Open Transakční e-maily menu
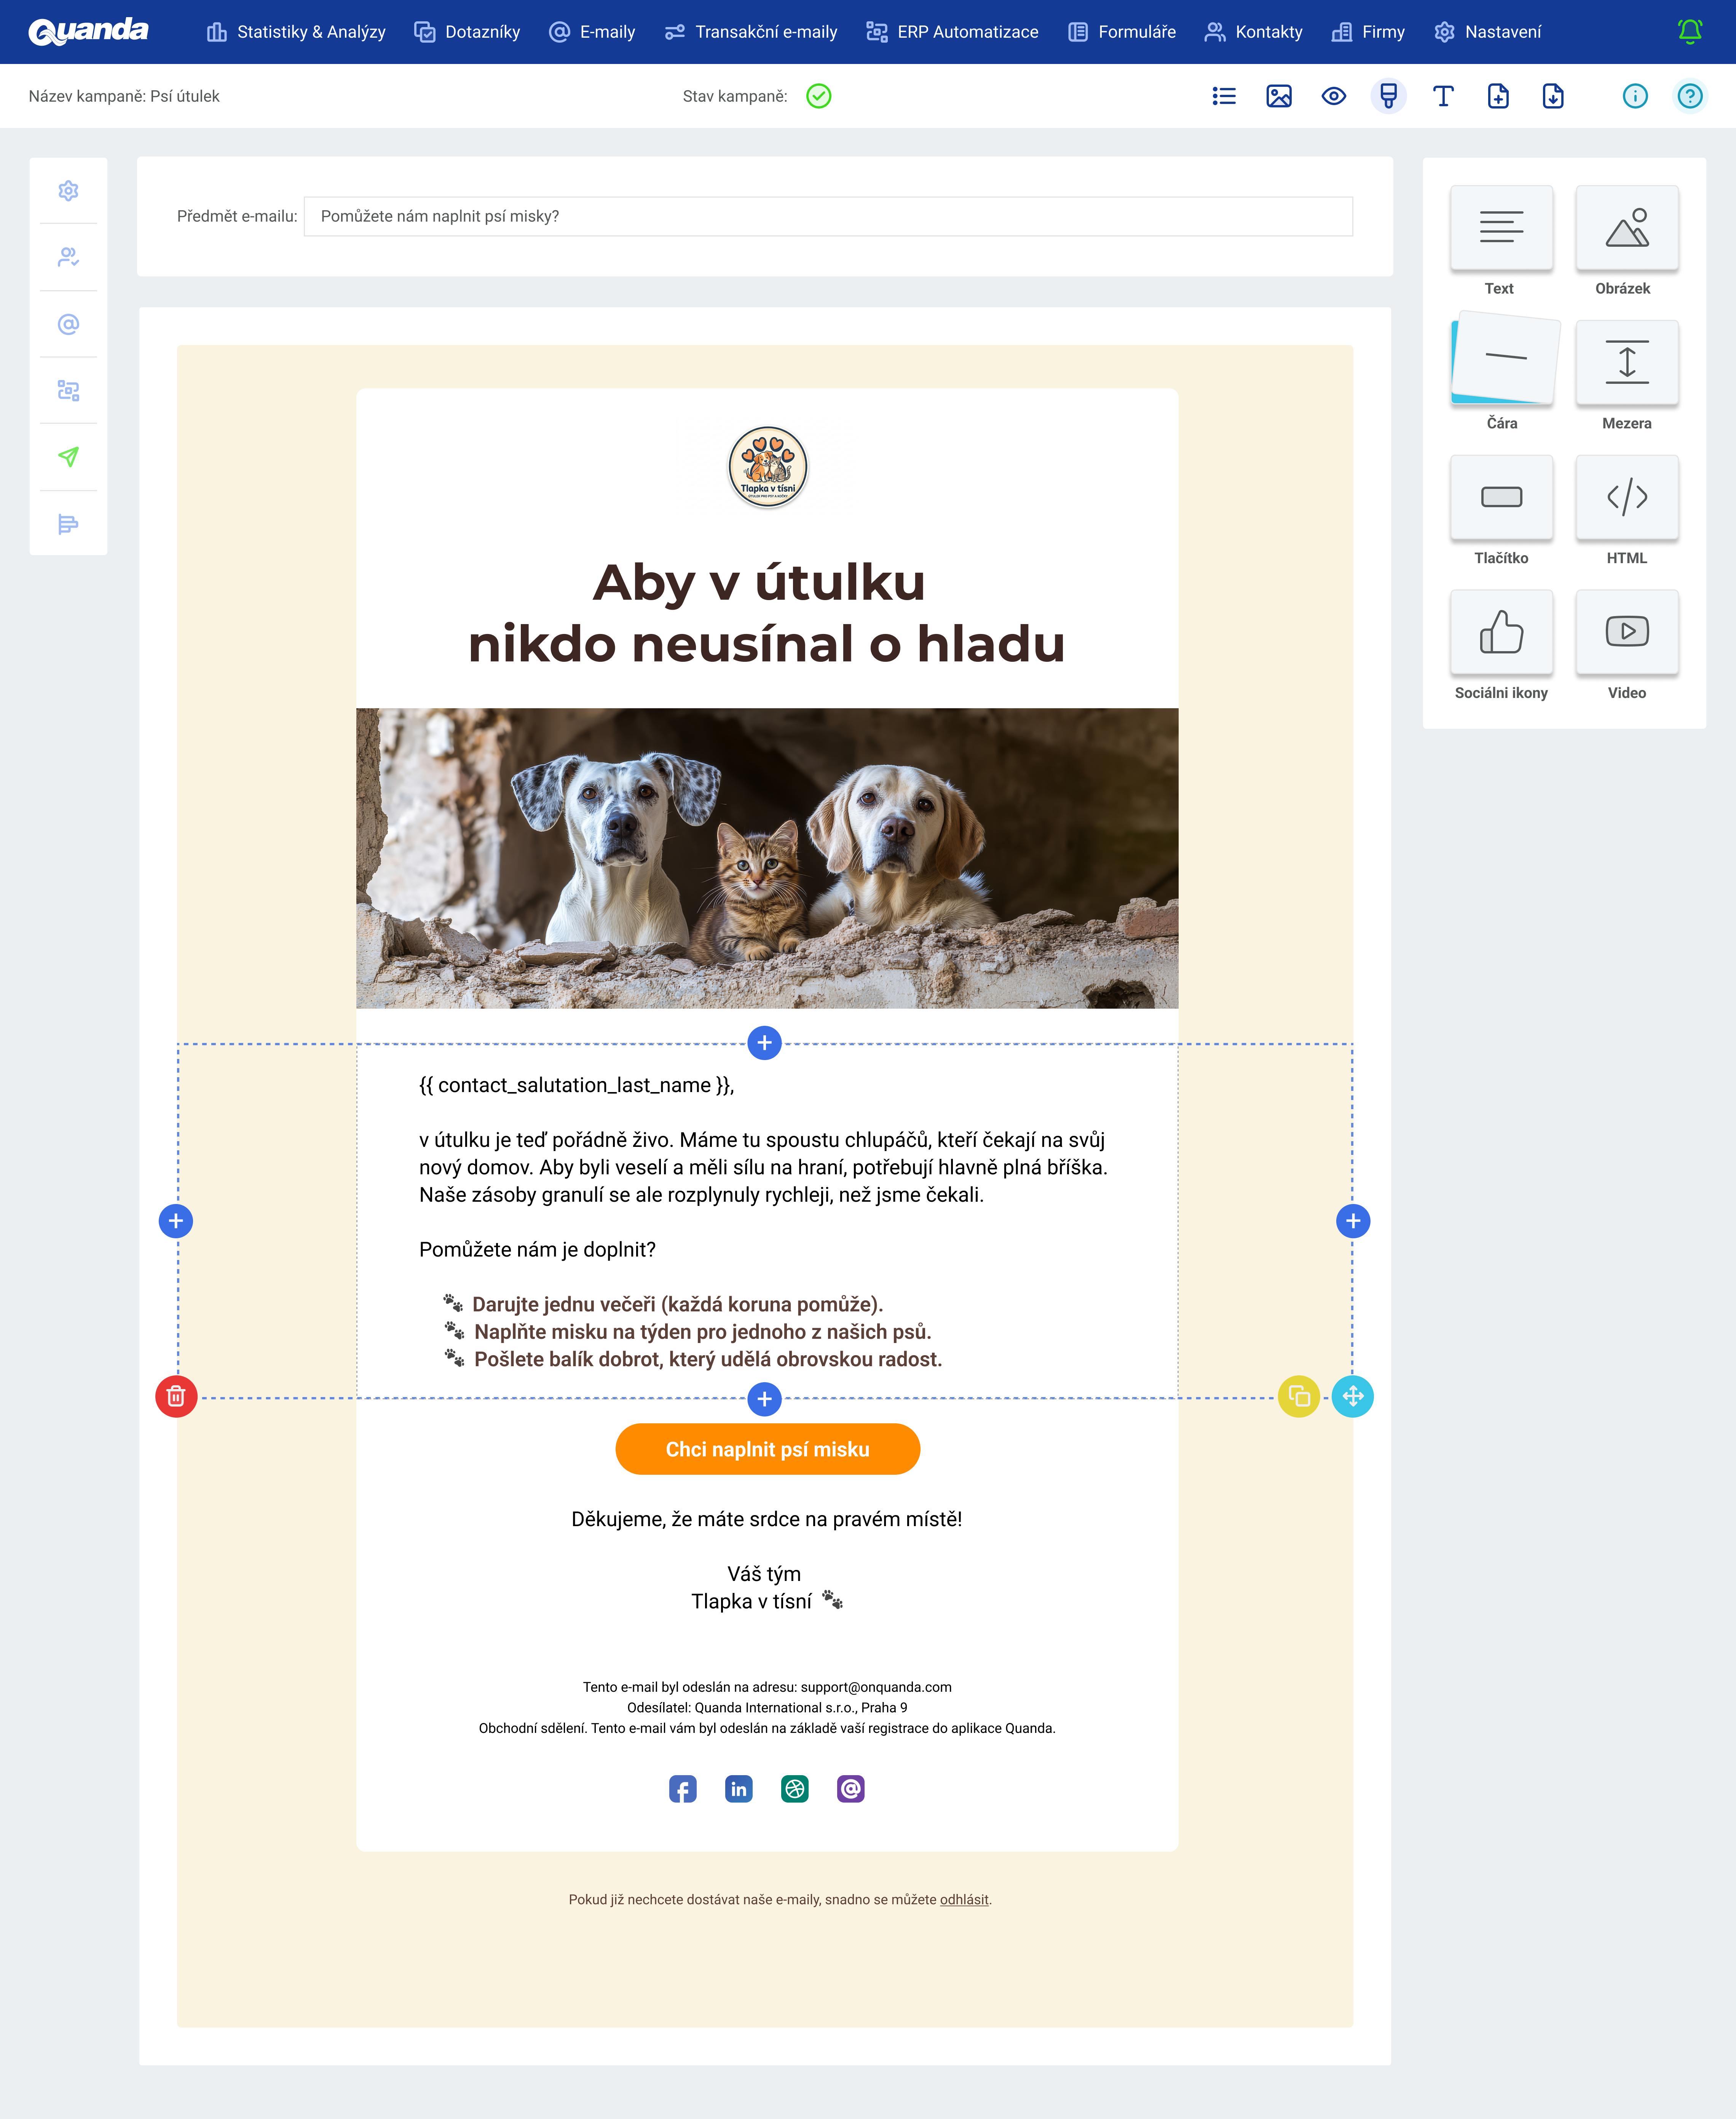Screen dimensions: 1736x2119 751,32
